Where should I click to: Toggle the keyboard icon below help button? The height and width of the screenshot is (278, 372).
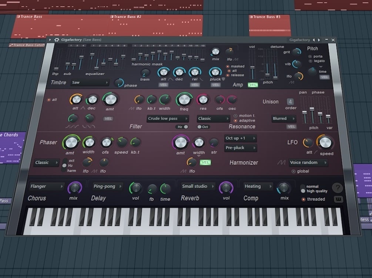(x=338, y=199)
